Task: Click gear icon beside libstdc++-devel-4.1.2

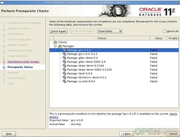Action: (64, 77)
